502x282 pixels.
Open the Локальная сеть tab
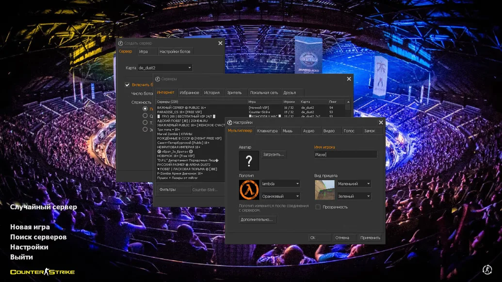point(264,93)
